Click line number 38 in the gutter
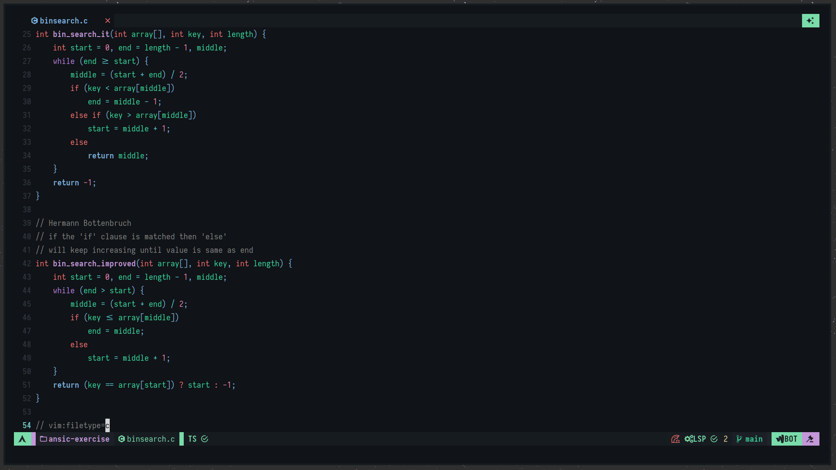 (x=27, y=209)
